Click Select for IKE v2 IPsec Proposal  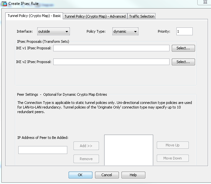[x=183, y=62]
